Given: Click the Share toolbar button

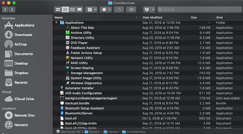Looking at the screenshot, I should [119, 9].
